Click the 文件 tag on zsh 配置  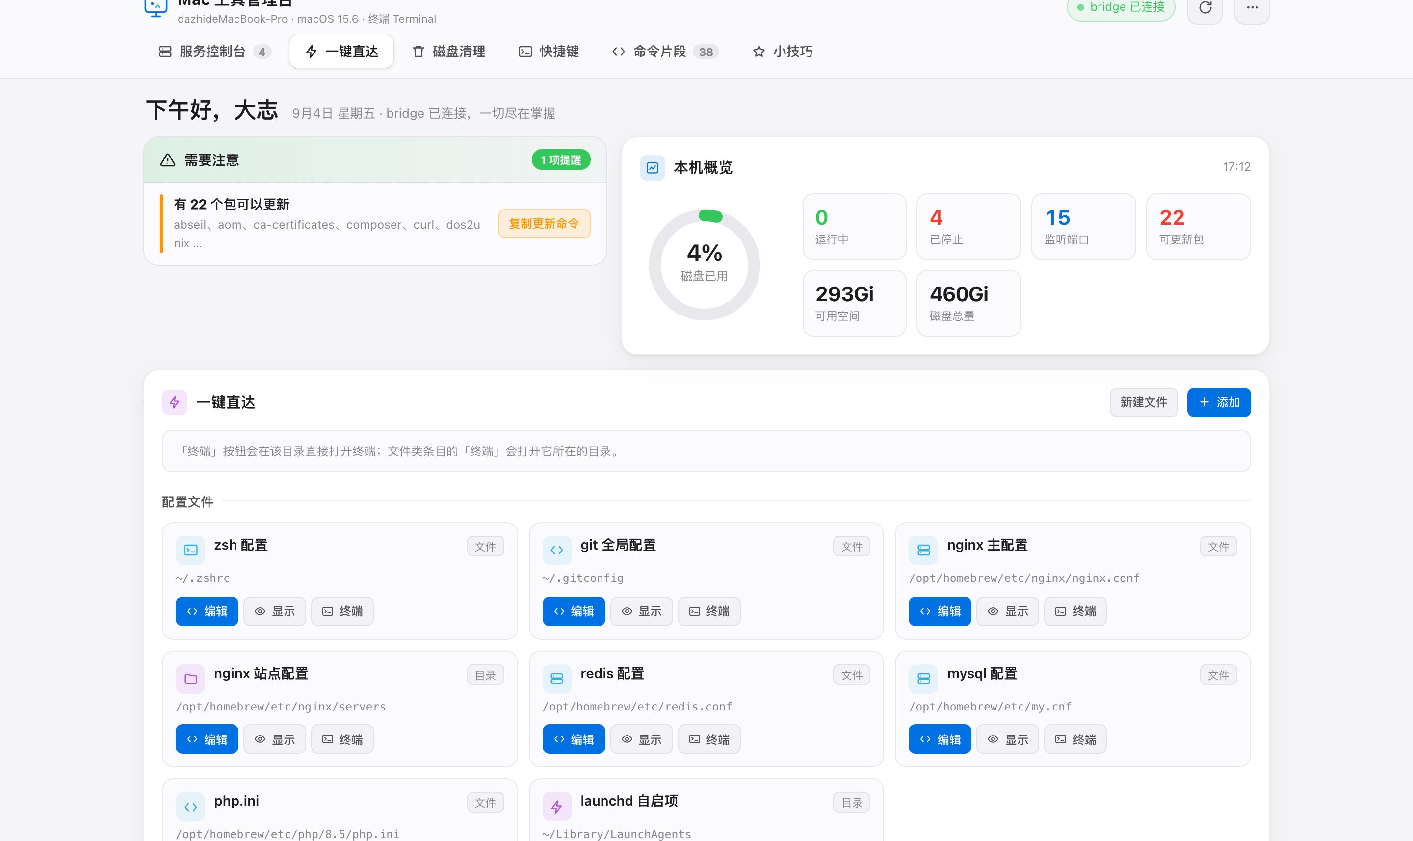click(x=486, y=547)
